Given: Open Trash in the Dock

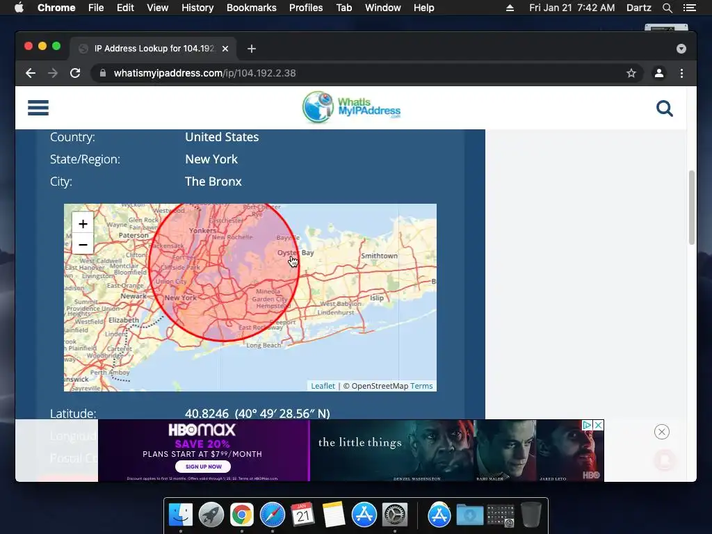Looking at the screenshot, I should pos(531,515).
